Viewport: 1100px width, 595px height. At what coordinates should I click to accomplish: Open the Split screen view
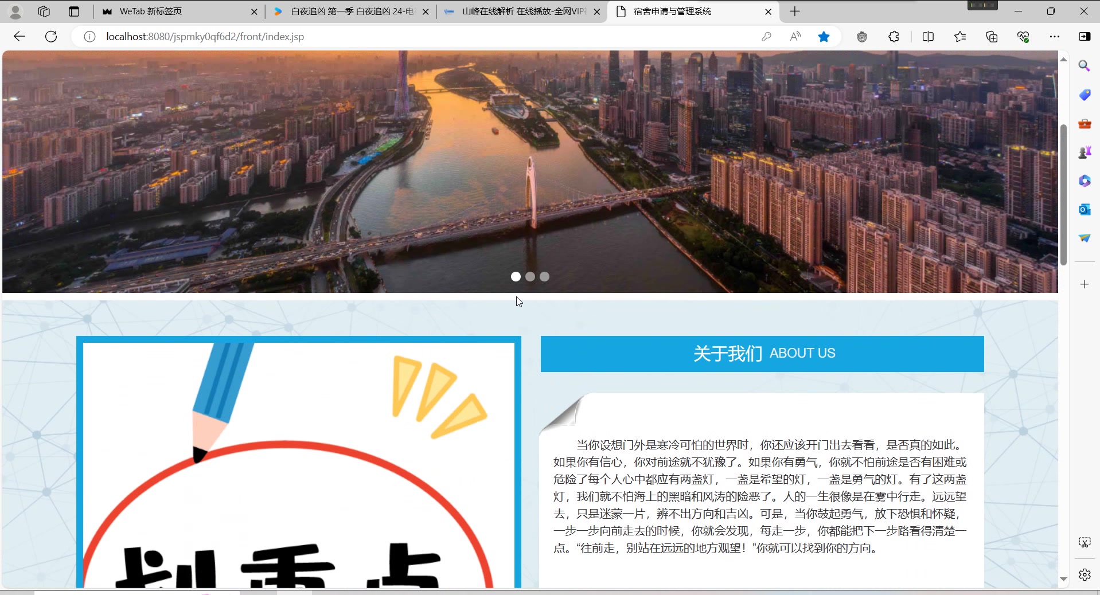click(x=928, y=37)
